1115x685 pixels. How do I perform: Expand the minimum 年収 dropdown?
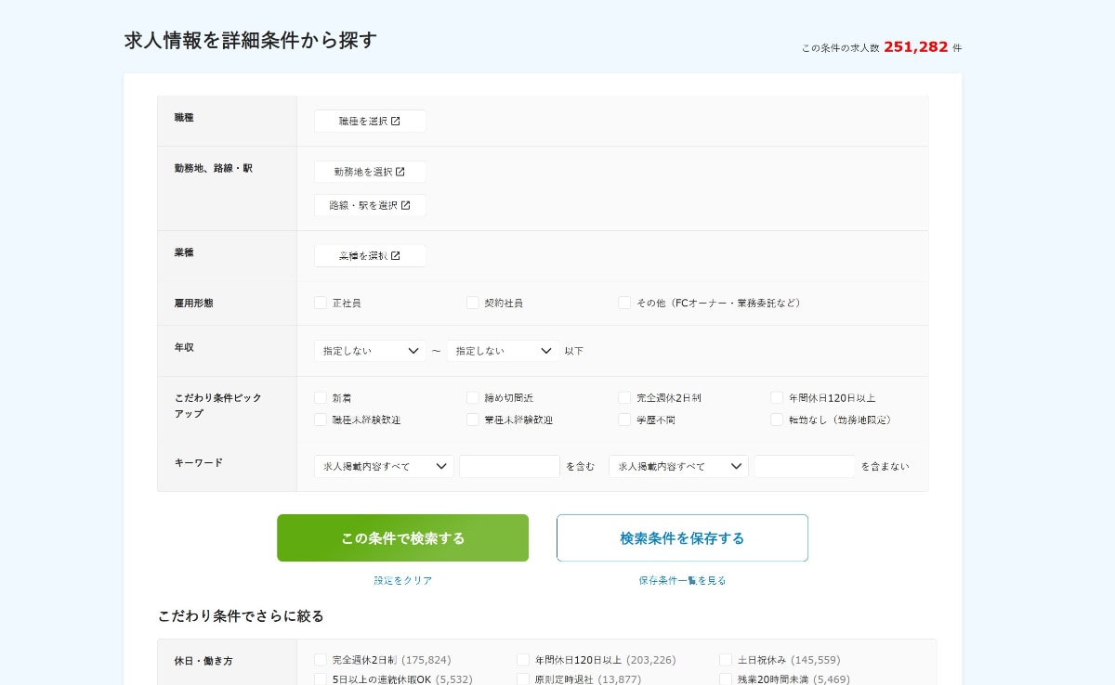(370, 351)
